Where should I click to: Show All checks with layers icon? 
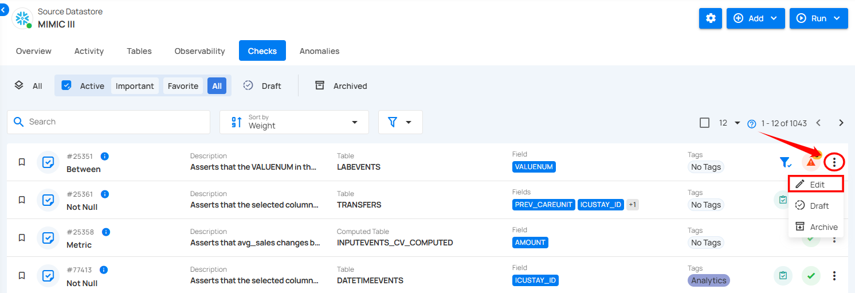point(28,86)
